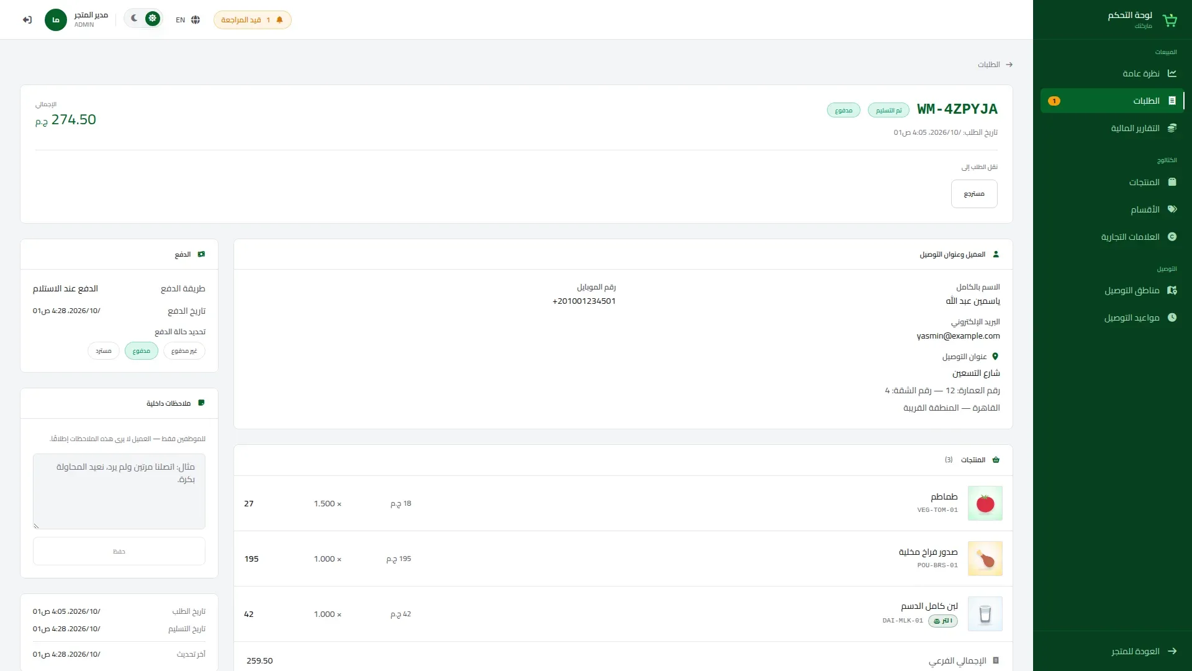
Task: Click مواعيد التوصيل clock icon
Action: click(1172, 317)
